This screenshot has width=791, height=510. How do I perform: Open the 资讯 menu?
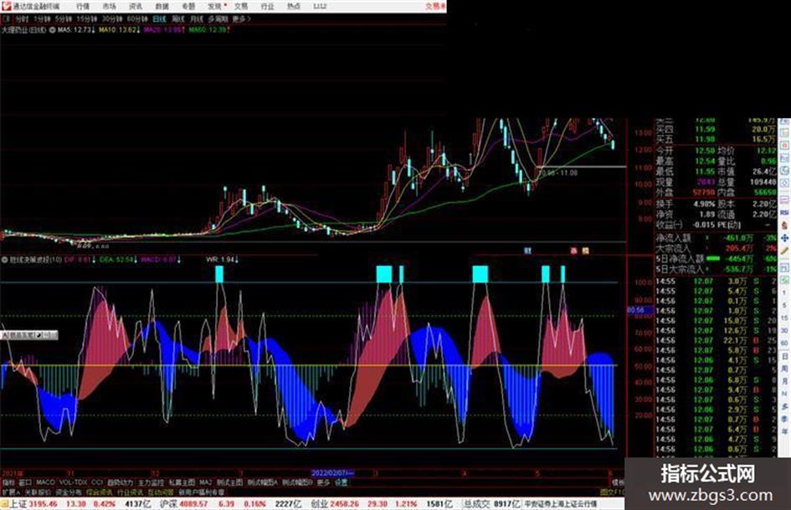pos(136,7)
